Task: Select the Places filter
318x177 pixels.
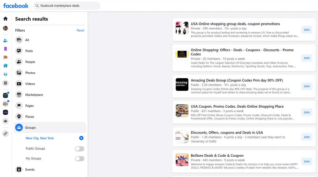Action: point(50,117)
